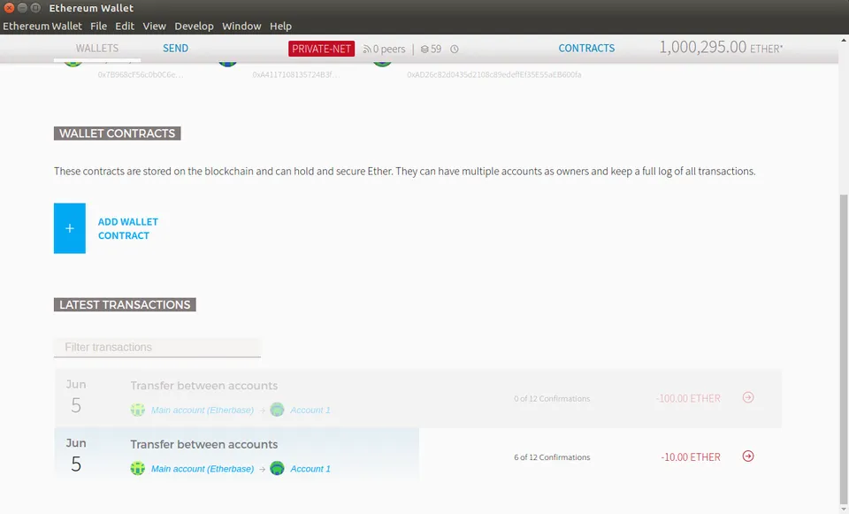Click the peers signal icon
Viewport: 849px width, 514px height.
coord(366,50)
